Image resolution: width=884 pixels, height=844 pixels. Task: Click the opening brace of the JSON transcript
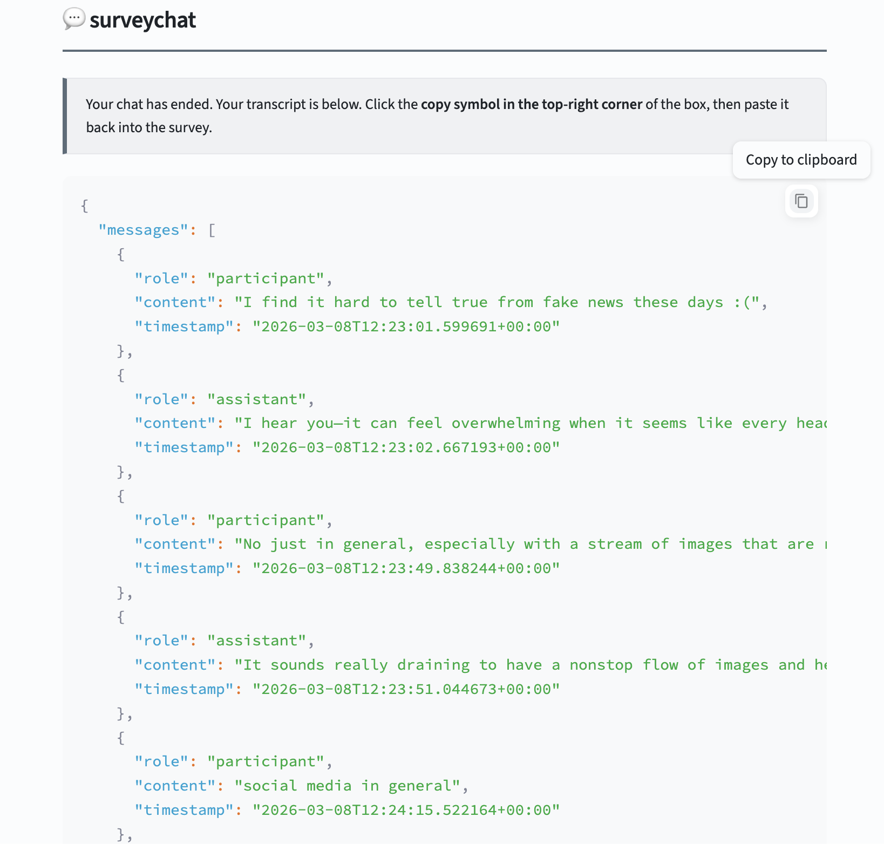[x=84, y=206]
